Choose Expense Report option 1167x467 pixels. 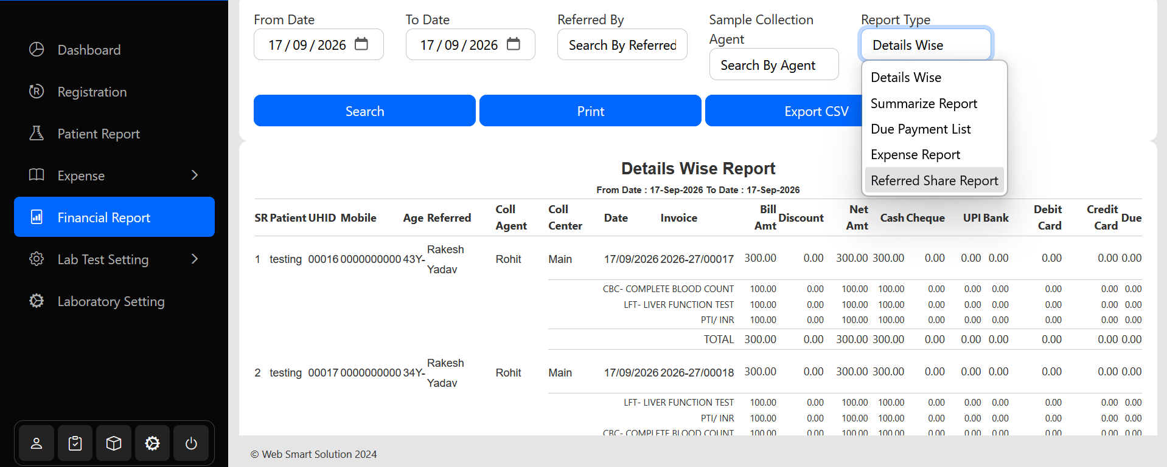pyautogui.click(x=935, y=154)
